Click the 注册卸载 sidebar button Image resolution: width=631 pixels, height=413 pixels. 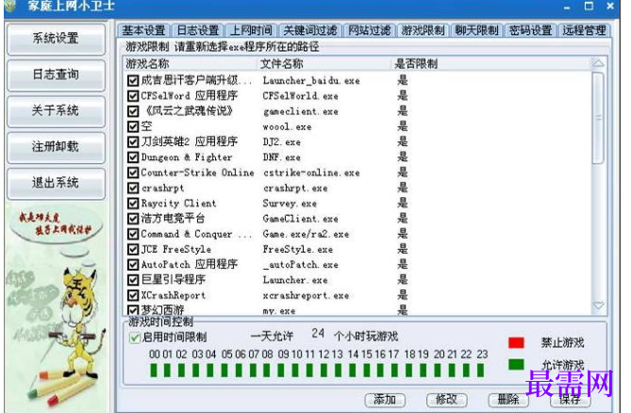pyautogui.click(x=56, y=147)
